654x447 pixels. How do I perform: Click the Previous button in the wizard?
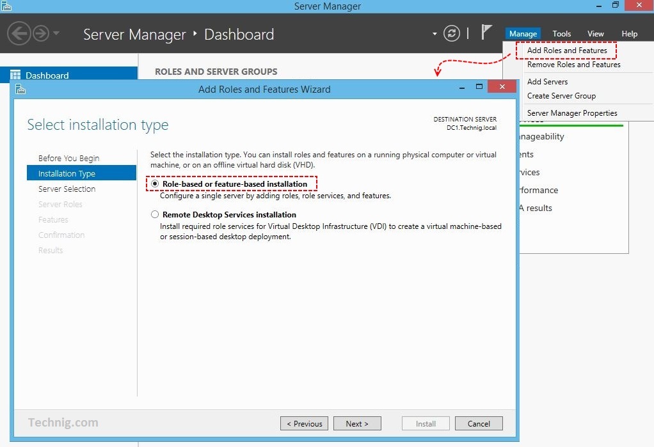pos(304,423)
